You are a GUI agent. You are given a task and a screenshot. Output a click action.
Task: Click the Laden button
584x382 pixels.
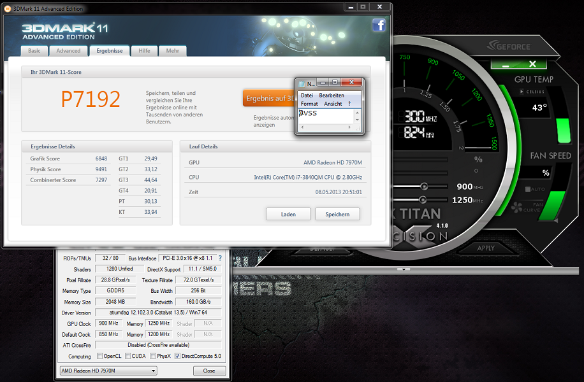click(x=288, y=215)
